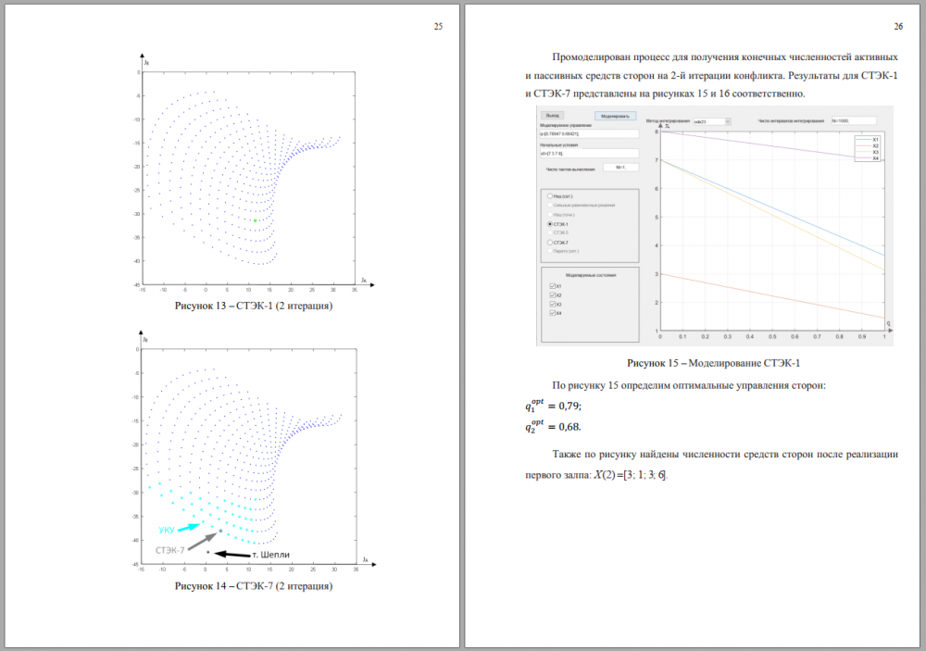Select the Парето (опт.) radio button
The height and width of the screenshot is (651, 926).
point(550,251)
